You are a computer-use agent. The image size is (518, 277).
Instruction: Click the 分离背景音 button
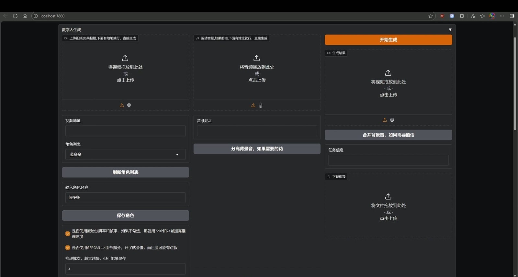(257, 149)
